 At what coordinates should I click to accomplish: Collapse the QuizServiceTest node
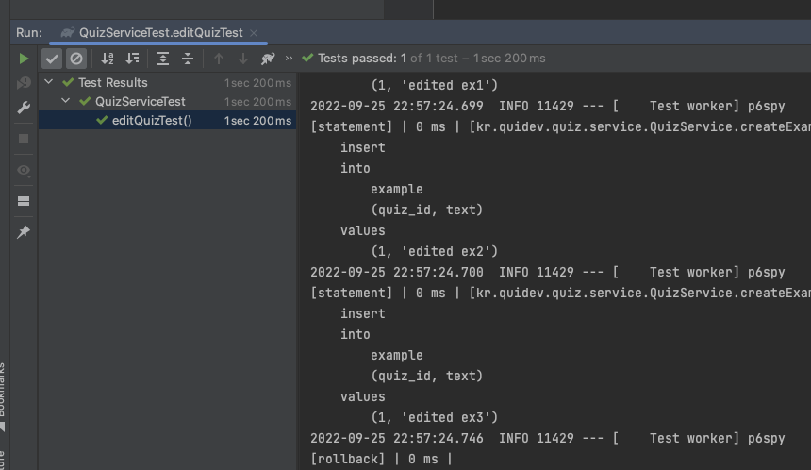(x=66, y=101)
